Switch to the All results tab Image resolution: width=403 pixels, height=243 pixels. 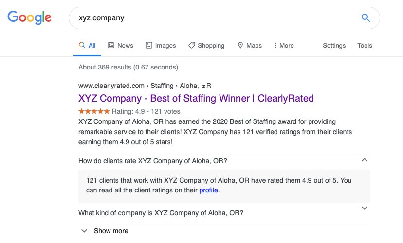click(88, 45)
